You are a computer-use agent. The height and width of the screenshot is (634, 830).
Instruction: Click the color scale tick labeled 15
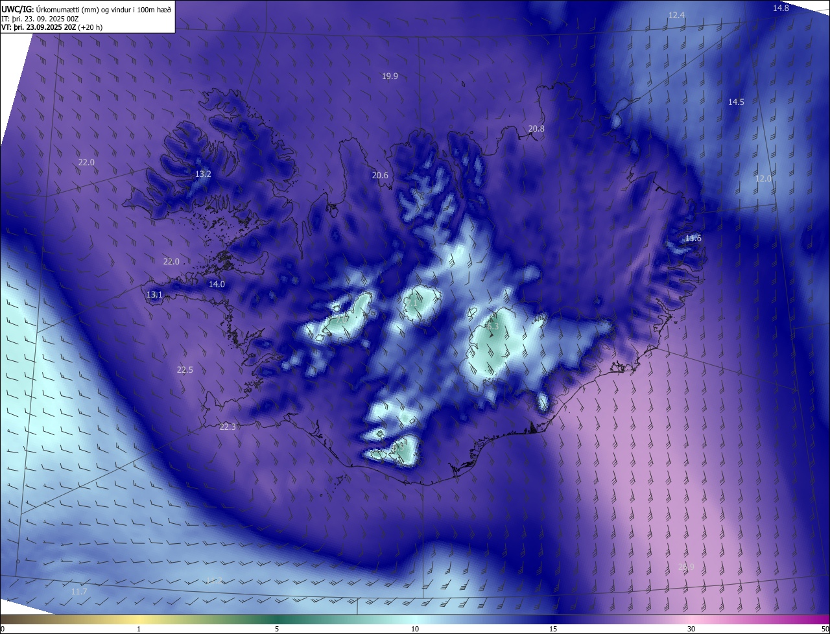click(553, 629)
